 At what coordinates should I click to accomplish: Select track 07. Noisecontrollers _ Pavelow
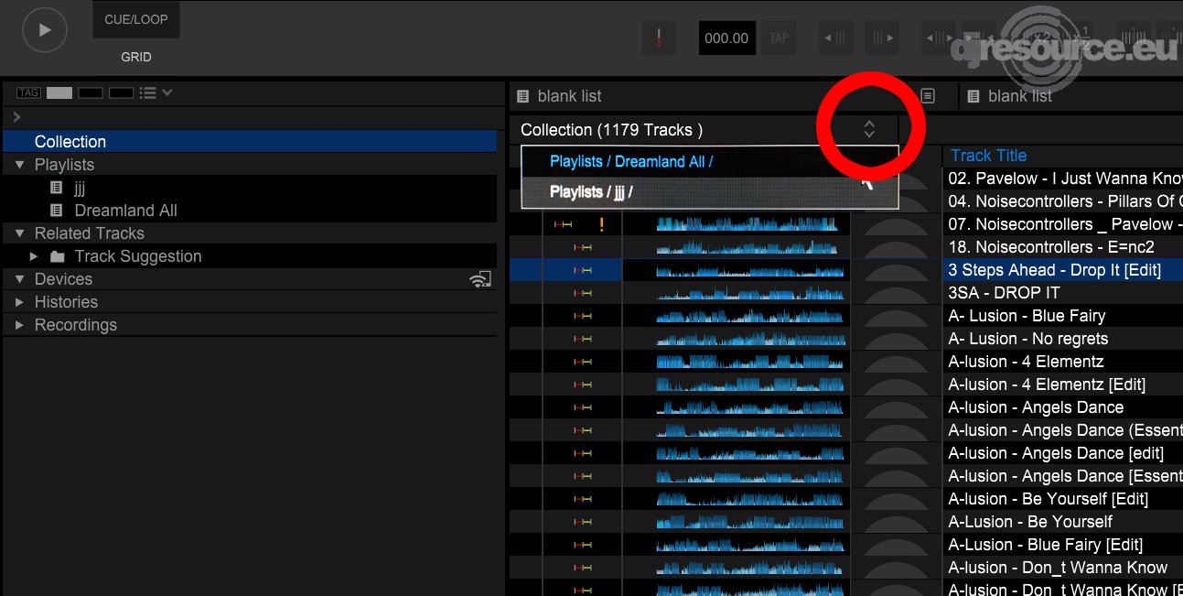pos(1065,224)
